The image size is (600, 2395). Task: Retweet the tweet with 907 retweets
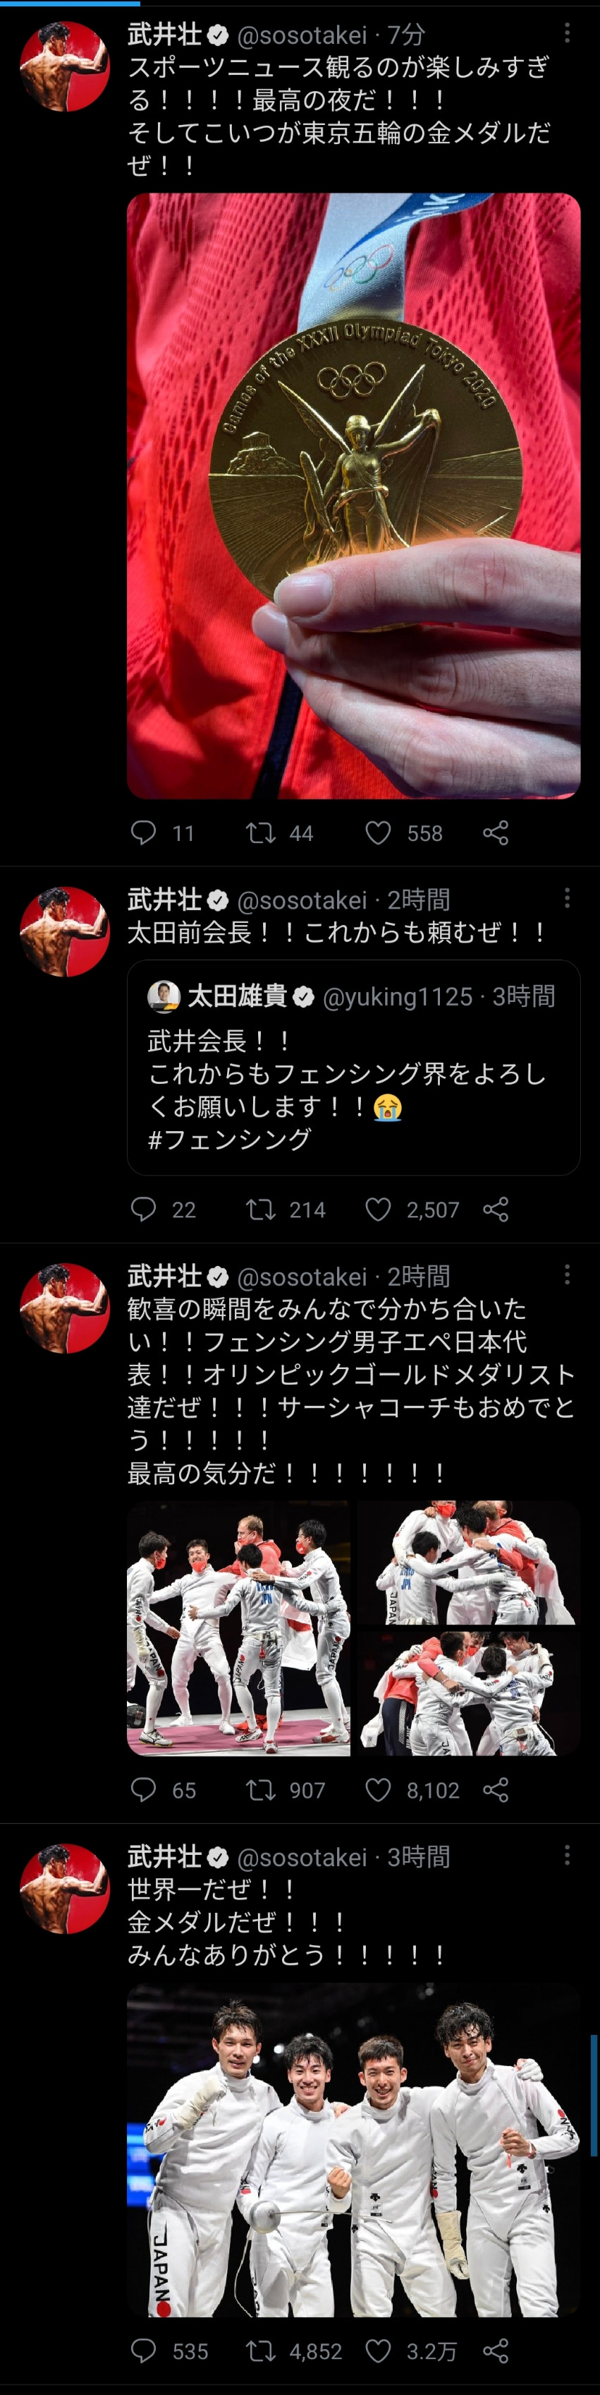260,1790
